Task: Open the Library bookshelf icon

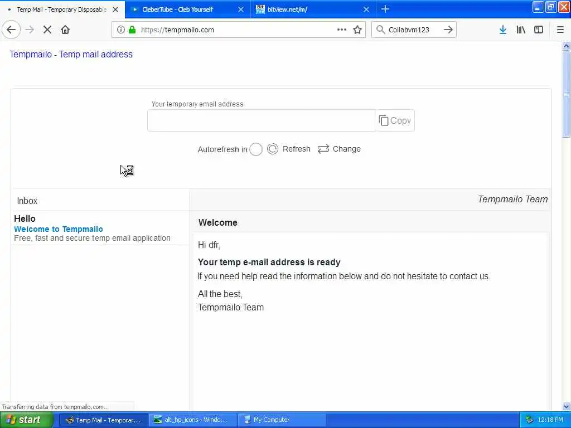Action: click(521, 30)
